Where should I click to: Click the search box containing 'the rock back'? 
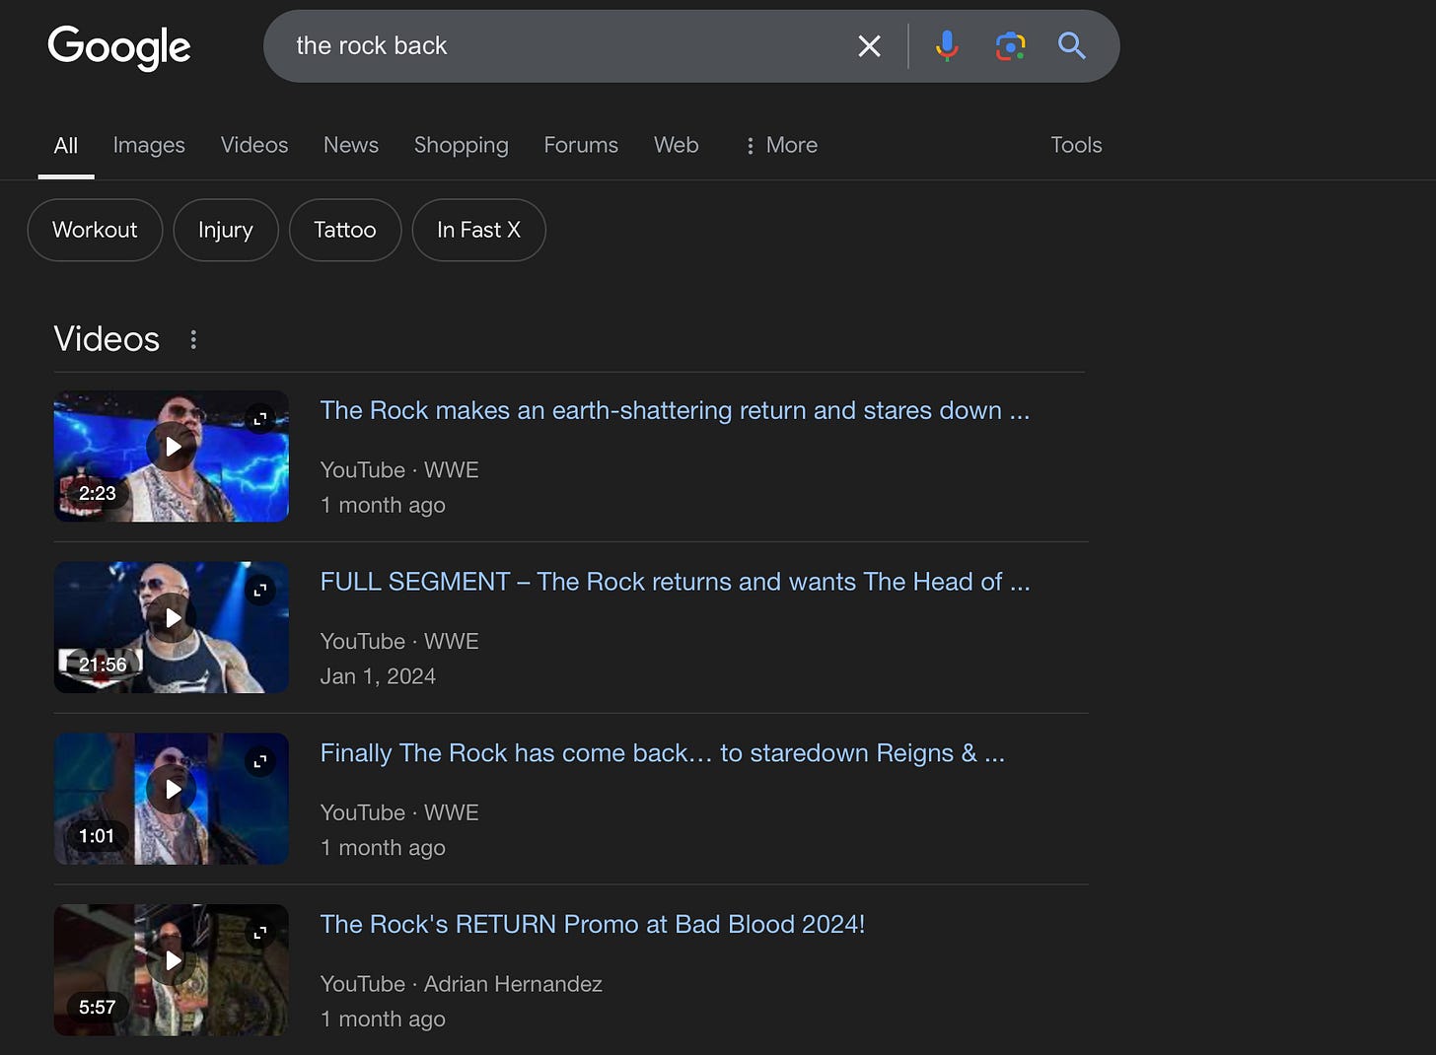[x=690, y=46]
